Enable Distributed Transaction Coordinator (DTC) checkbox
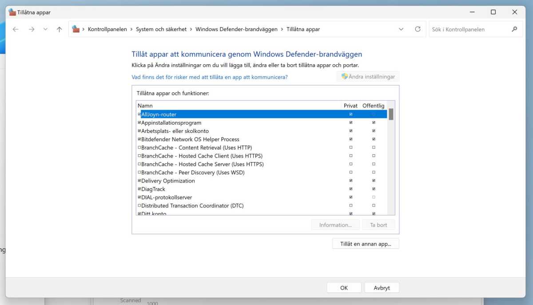 (139, 206)
